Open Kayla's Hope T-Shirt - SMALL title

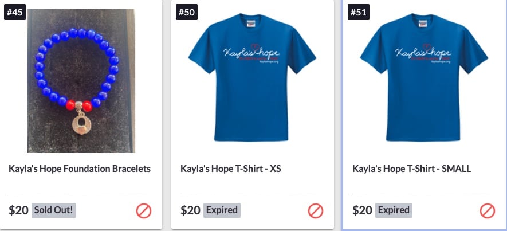click(411, 169)
